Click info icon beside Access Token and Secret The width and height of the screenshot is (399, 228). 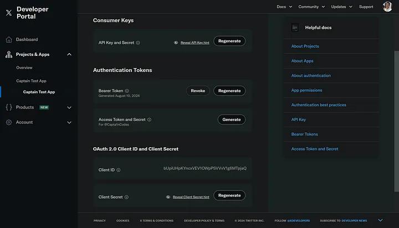(150, 120)
